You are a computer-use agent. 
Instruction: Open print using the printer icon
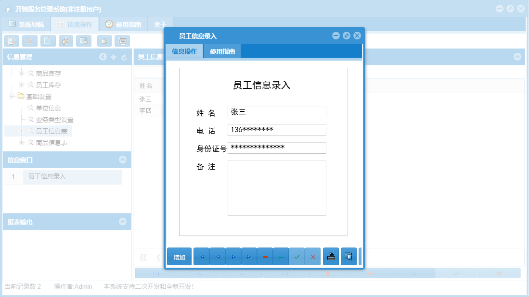click(331, 257)
